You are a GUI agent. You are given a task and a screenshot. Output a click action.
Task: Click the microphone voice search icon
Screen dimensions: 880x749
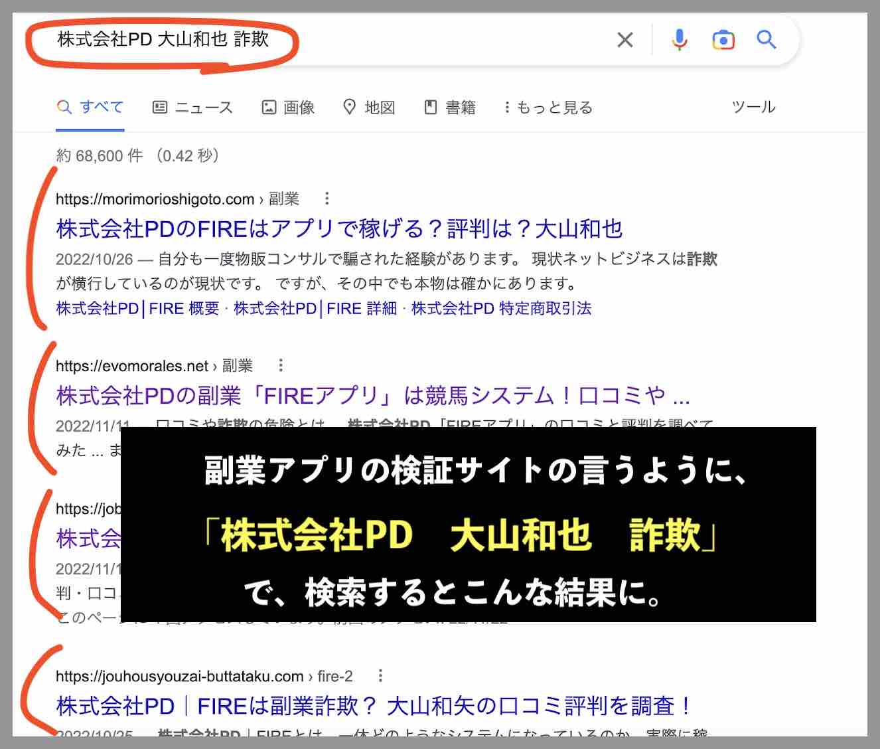pyautogui.click(x=678, y=40)
